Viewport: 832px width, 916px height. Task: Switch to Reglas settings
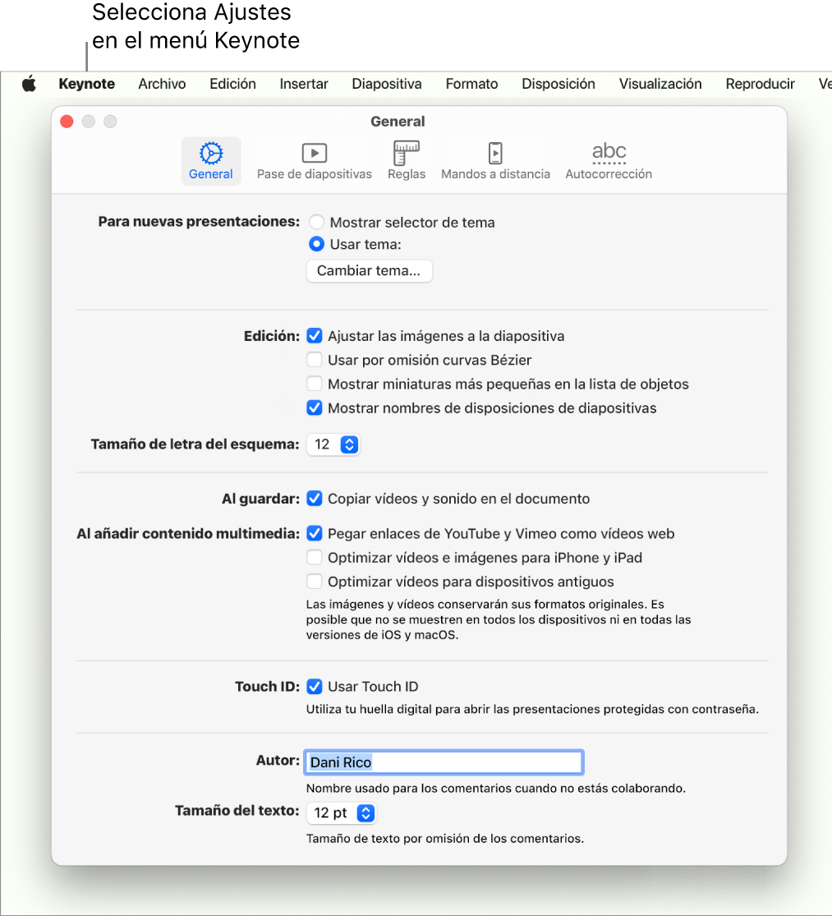[x=407, y=161]
